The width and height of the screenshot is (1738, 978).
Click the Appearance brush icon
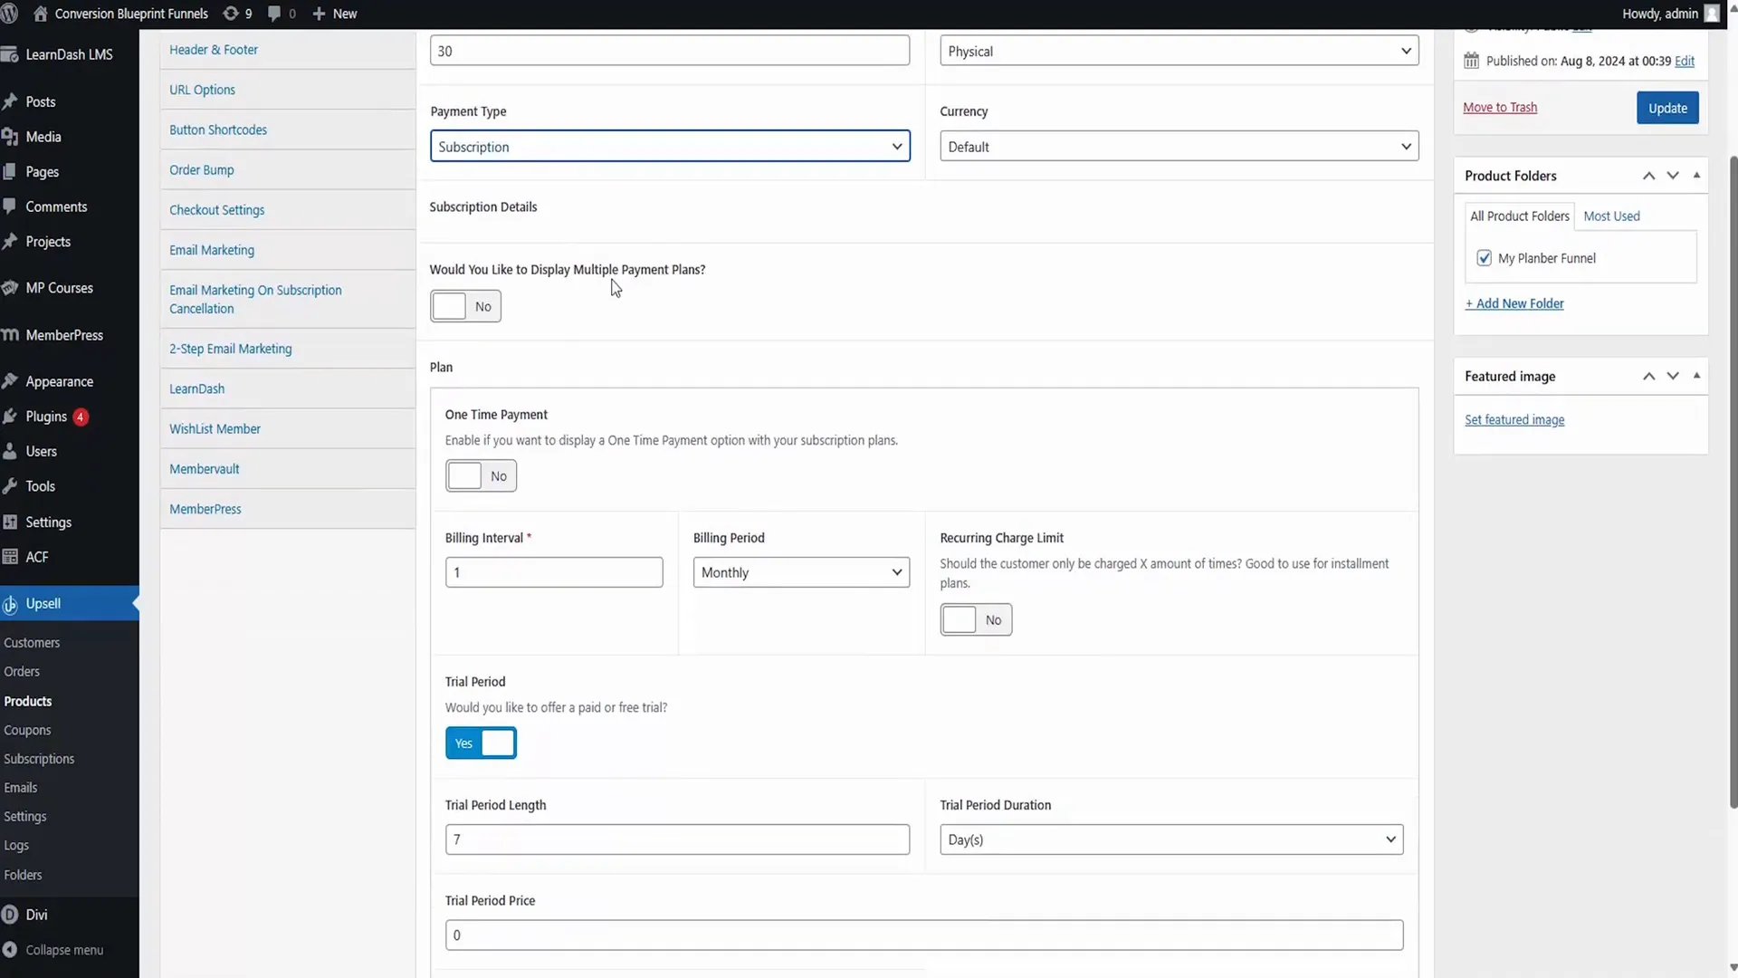coord(10,381)
